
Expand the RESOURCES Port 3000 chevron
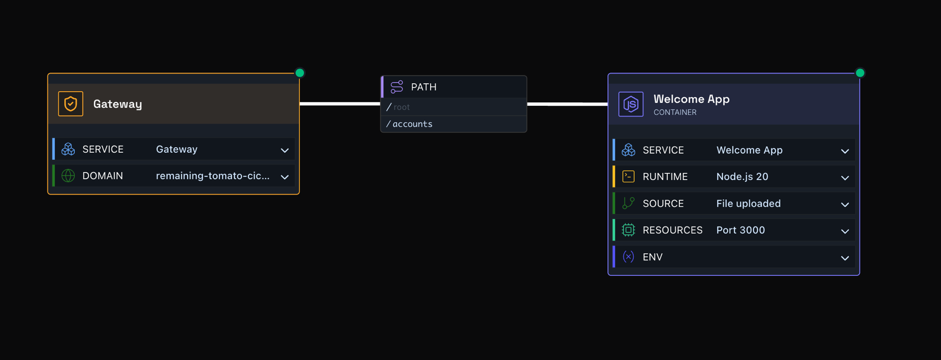point(845,232)
